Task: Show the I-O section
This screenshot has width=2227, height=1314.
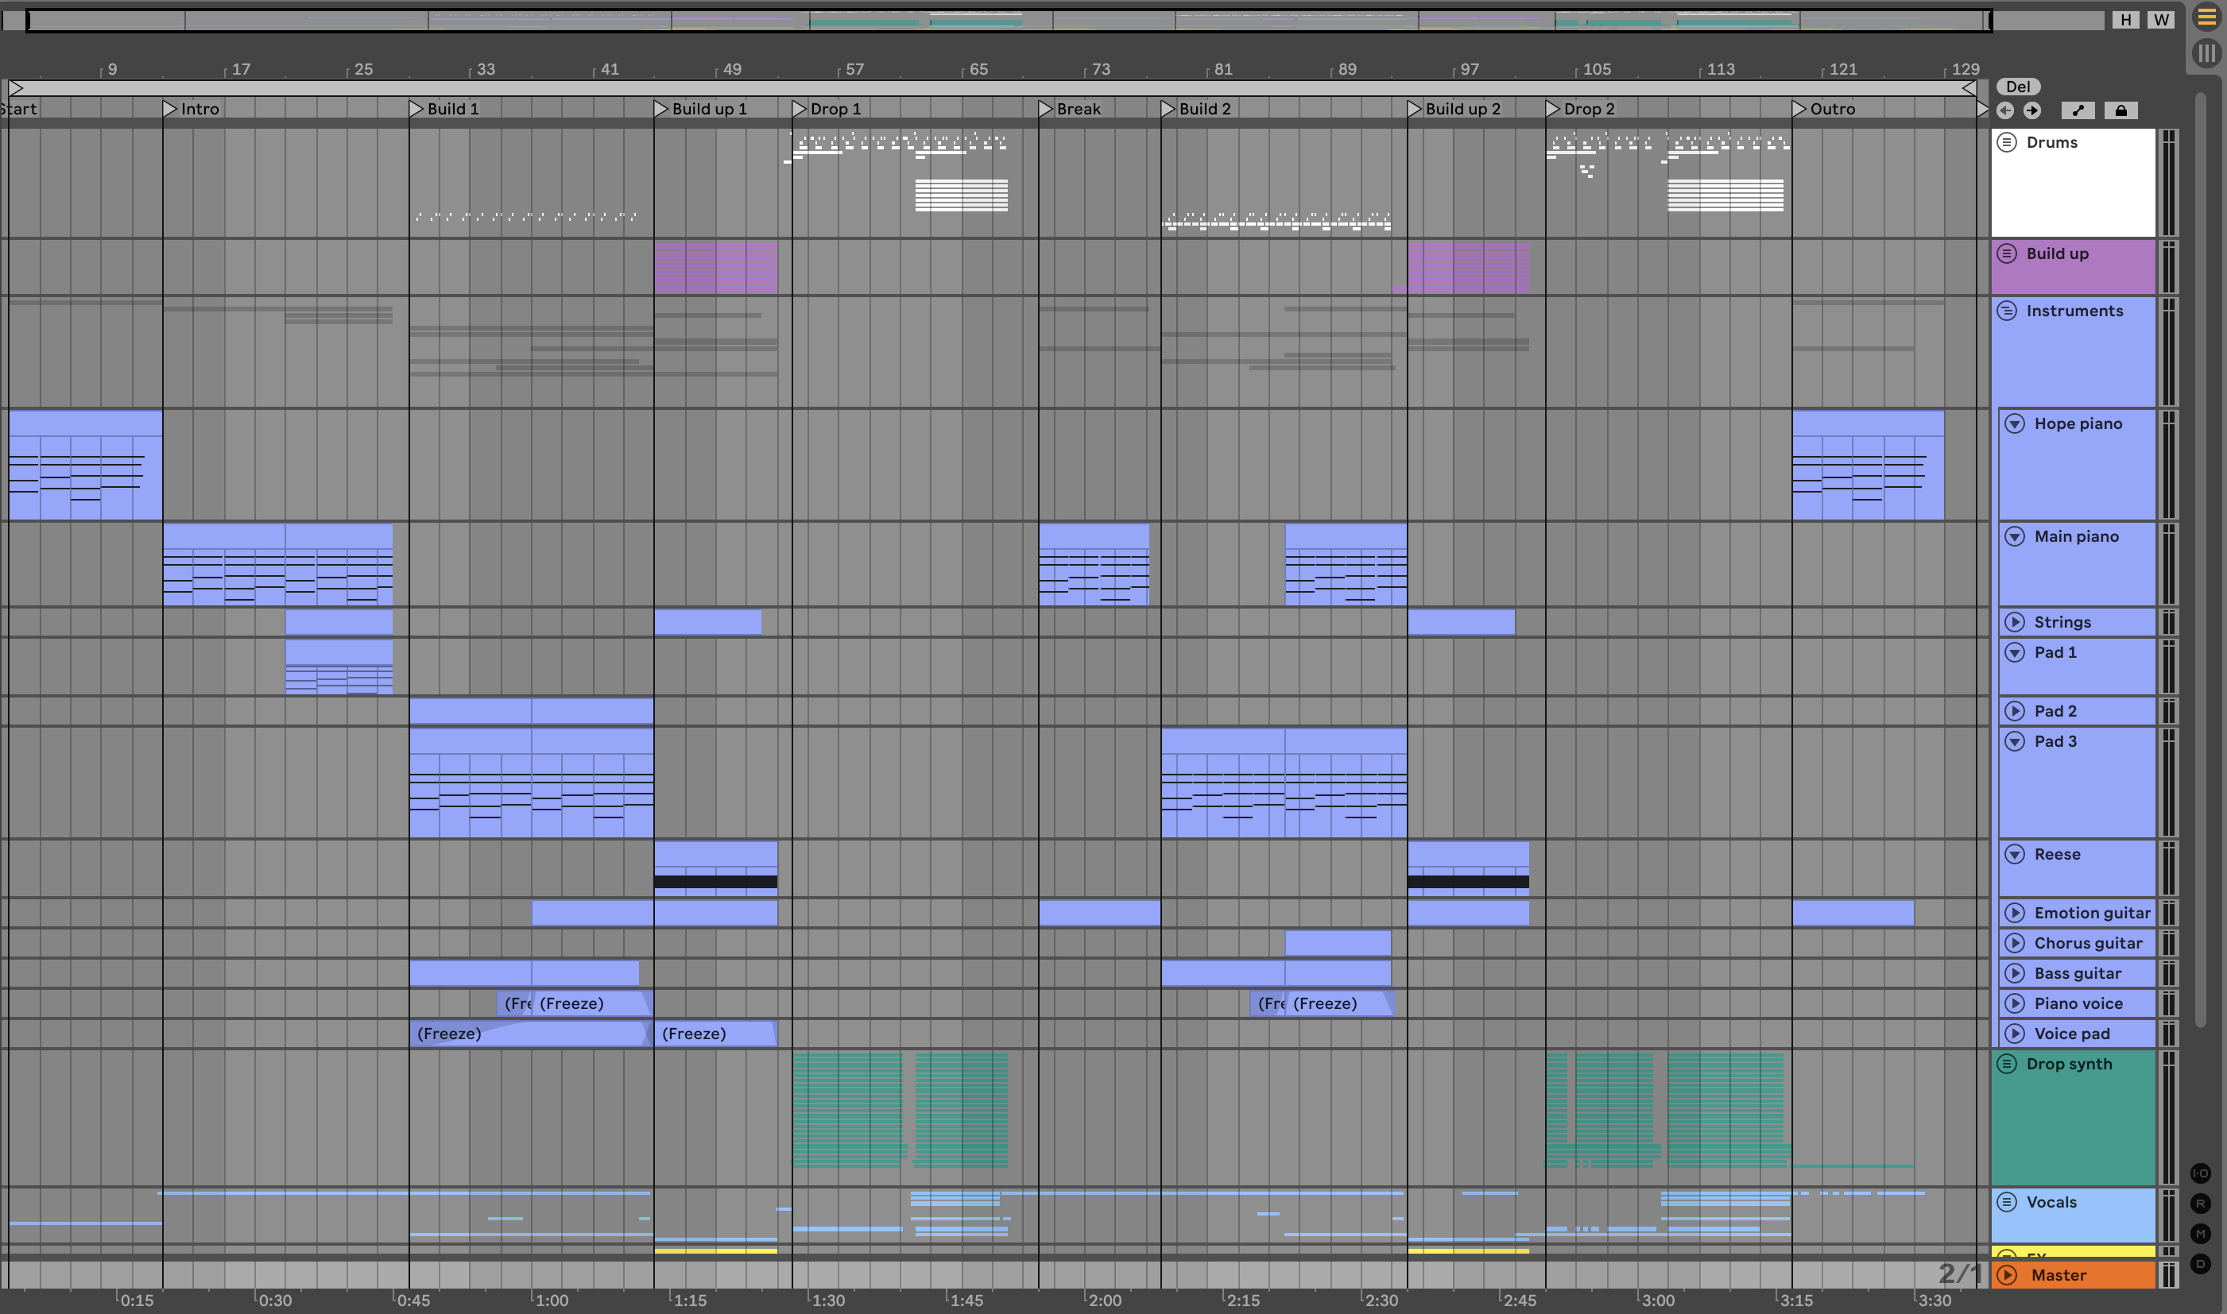Action: coord(2201,1173)
